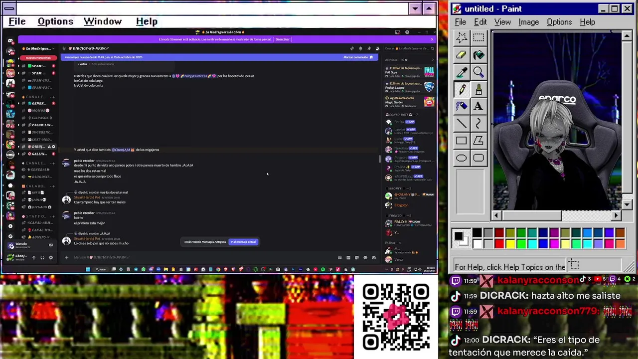This screenshot has height=359, width=638.
Task: Open the File menu in Paint
Action: pos(460,22)
